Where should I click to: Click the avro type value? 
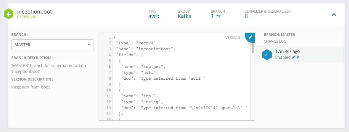pyautogui.click(x=154, y=16)
